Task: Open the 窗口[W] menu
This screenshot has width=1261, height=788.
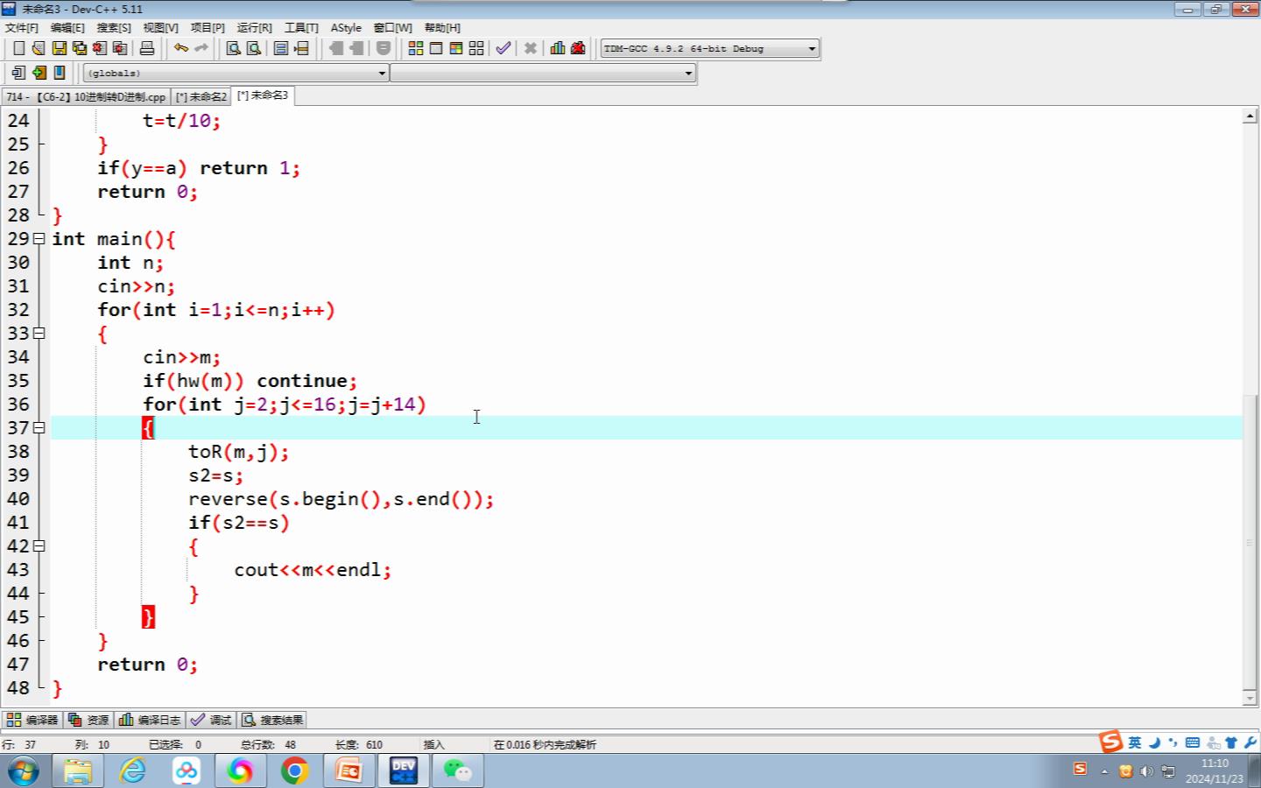Action: pos(392,28)
